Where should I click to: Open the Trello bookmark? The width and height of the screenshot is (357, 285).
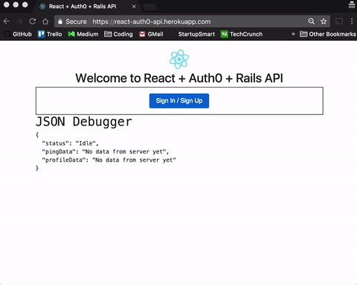click(x=50, y=34)
